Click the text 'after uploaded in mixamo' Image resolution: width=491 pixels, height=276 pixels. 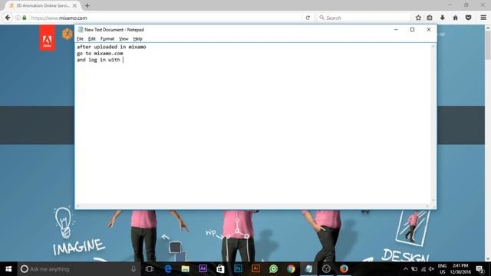point(111,47)
